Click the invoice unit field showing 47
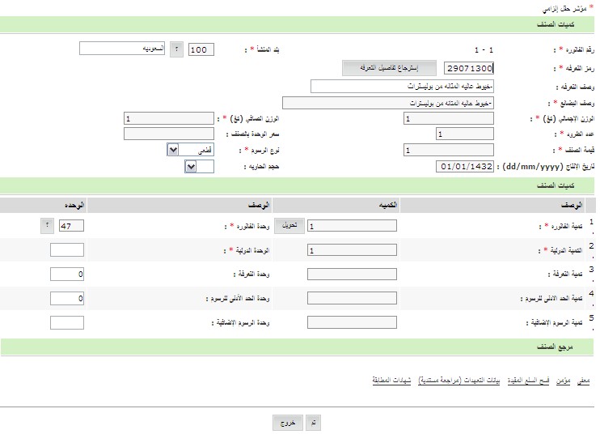Viewport: 600px width, 447px height. coord(67,227)
